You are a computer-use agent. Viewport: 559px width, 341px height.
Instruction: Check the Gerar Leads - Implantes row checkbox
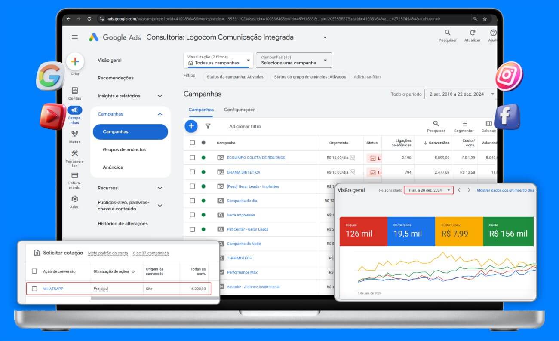click(192, 186)
